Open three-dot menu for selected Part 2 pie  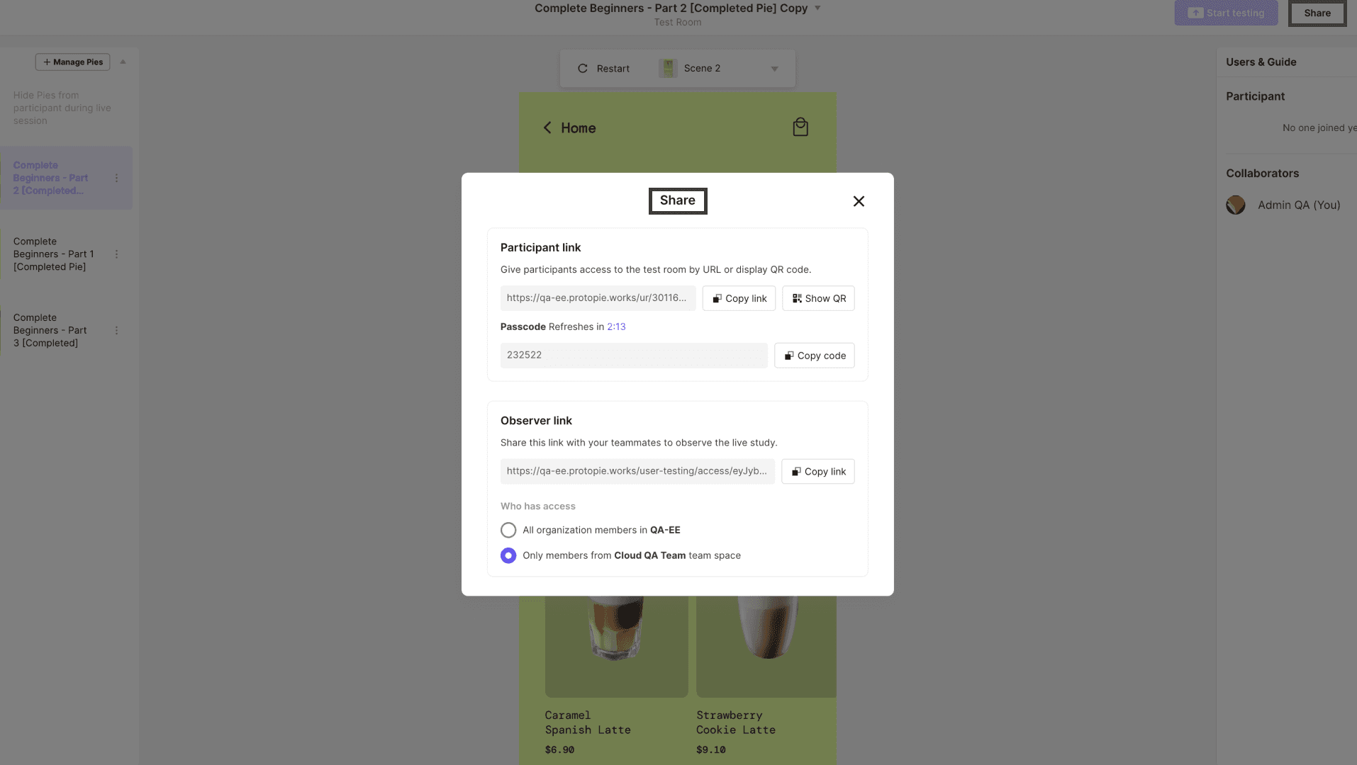[117, 178]
